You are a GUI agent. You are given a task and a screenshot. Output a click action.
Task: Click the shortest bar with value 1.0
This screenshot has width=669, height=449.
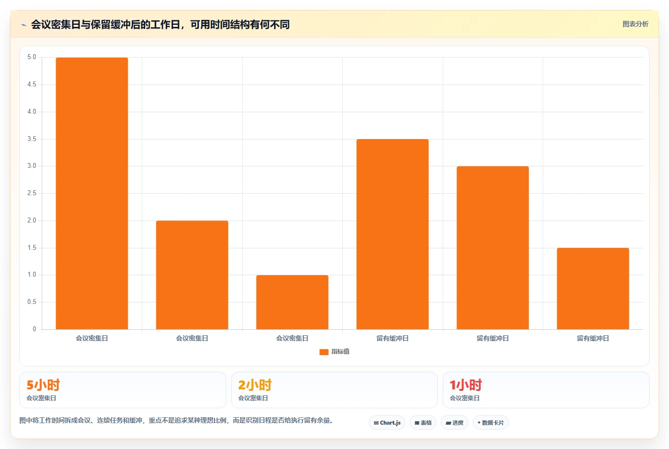[292, 302]
